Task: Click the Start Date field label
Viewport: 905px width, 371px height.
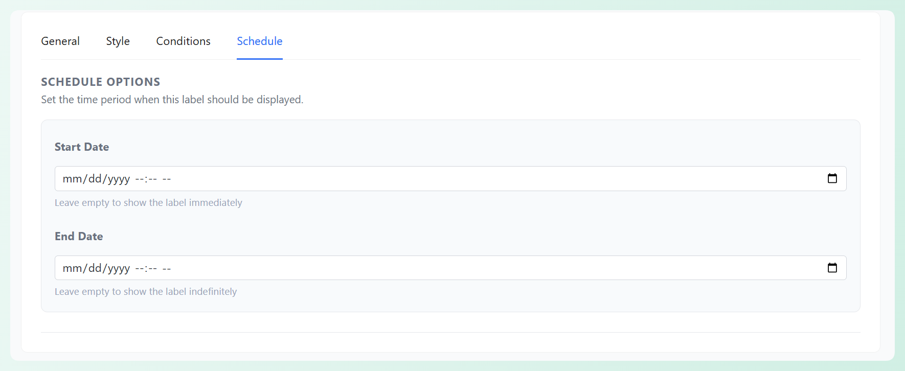Action: click(x=82, y=147)
